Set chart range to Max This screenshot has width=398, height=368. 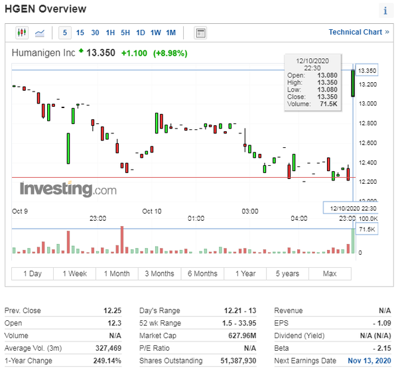(330, 274)
